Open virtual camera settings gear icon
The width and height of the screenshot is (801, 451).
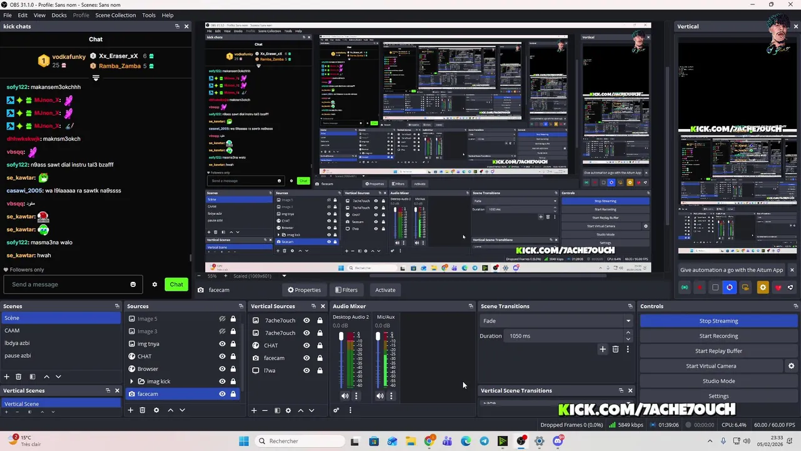pos(791,366)
